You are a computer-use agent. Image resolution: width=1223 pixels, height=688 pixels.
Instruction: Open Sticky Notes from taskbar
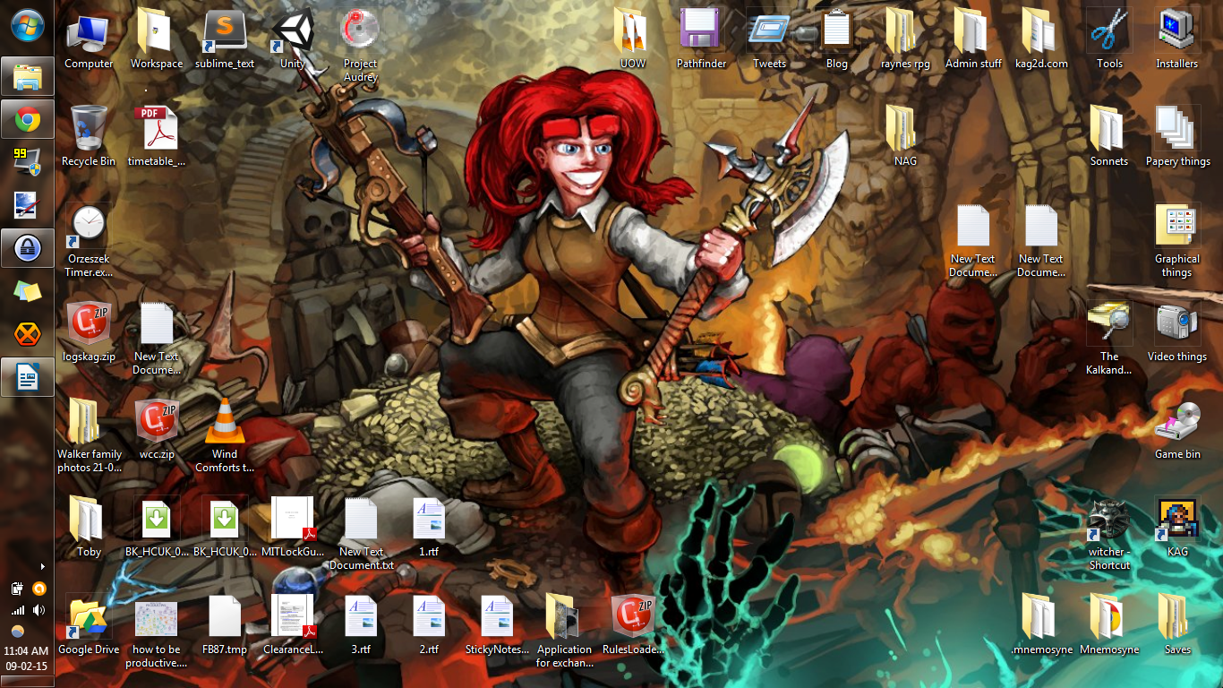click(27, 291)
